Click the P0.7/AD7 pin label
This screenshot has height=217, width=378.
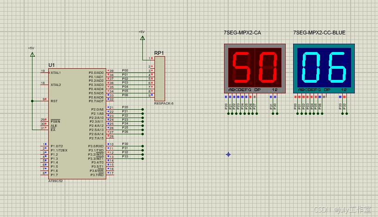click(96, 101)
